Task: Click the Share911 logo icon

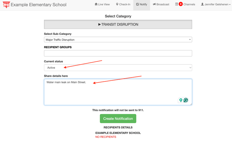Action: point(6,4)
